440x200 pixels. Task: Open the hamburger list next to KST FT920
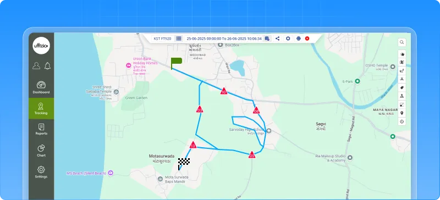179,38
